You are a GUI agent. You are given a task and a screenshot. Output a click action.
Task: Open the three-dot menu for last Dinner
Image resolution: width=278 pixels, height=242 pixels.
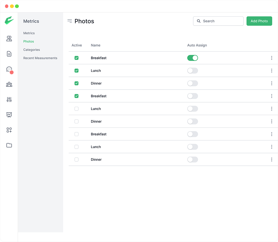[x=271, y=160]
